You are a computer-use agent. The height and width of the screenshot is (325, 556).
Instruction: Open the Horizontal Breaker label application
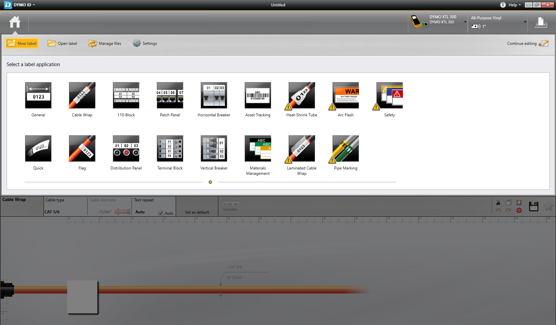click(214, 95)
